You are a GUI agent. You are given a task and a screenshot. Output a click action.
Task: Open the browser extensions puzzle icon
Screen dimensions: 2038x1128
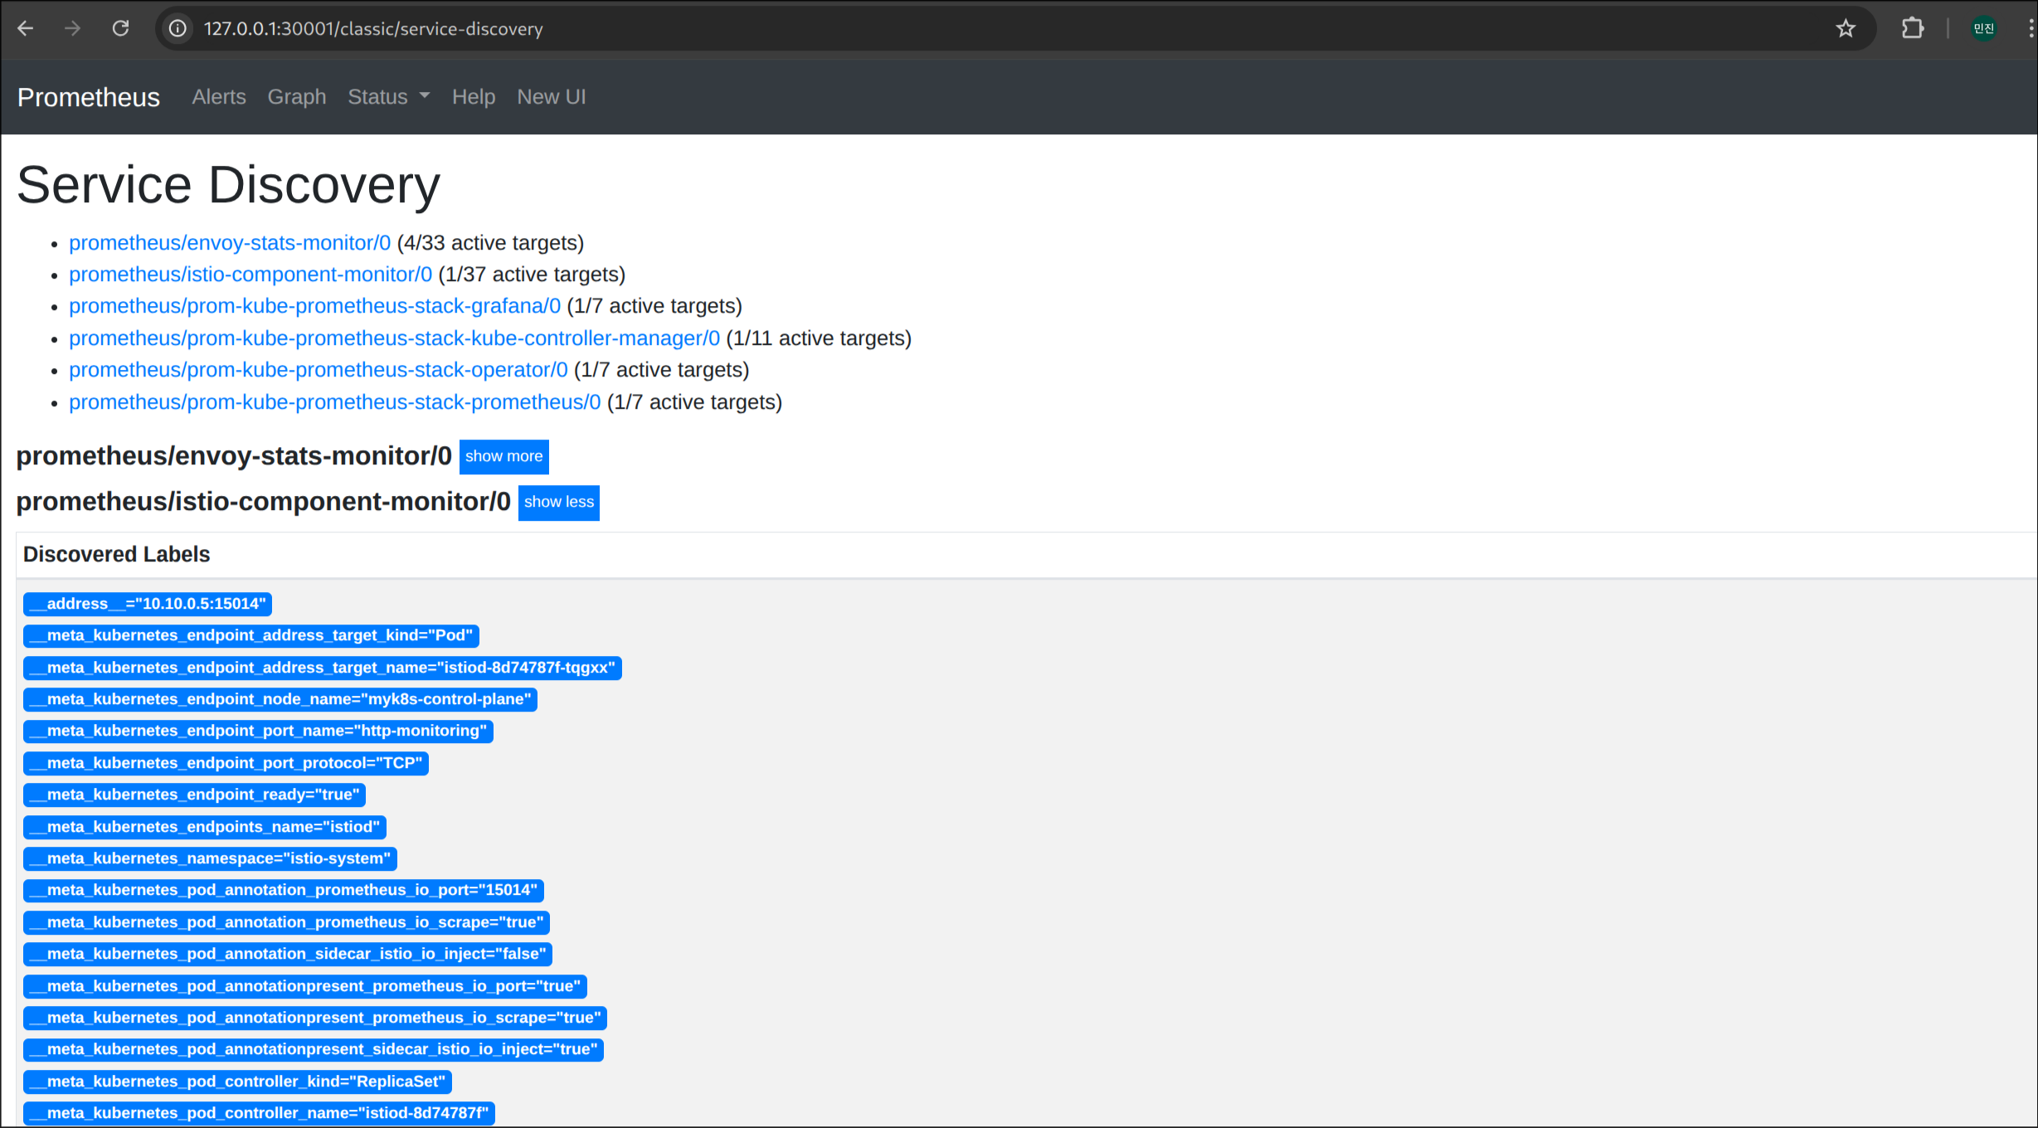coord(1913,29)
